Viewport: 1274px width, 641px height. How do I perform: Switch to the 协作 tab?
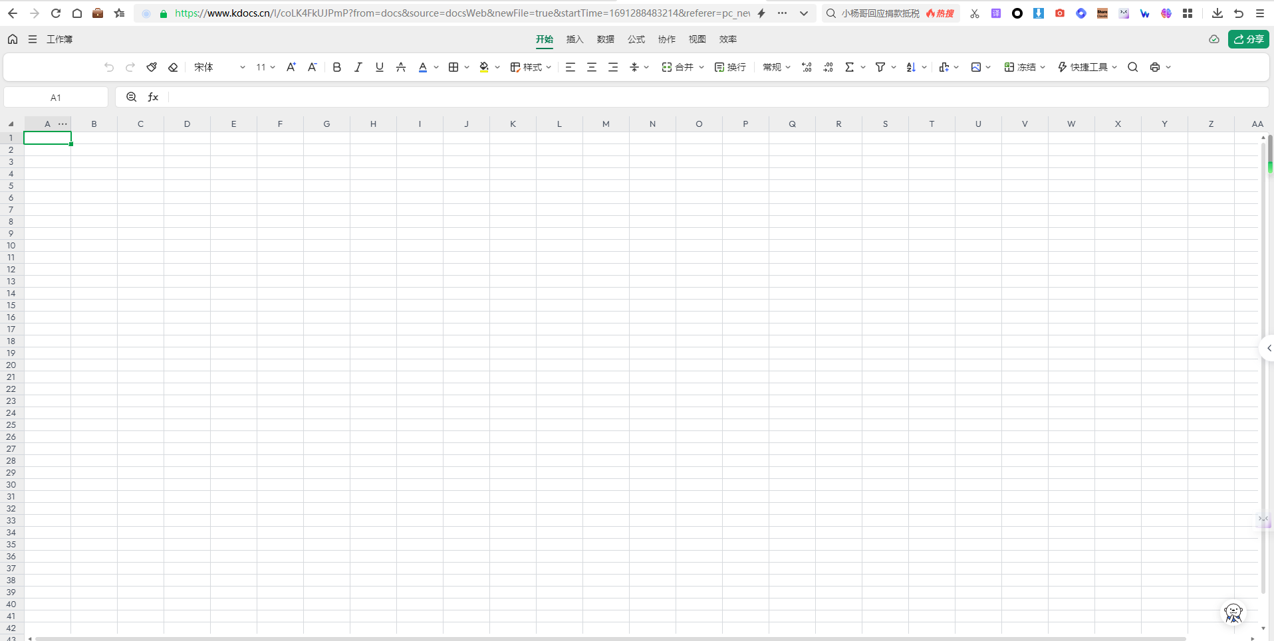(x=667, y=39)
